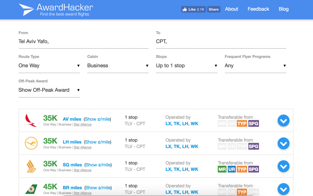Open SQ miles program link
This screenshot has width=313, height=196.
pos(72,165)
